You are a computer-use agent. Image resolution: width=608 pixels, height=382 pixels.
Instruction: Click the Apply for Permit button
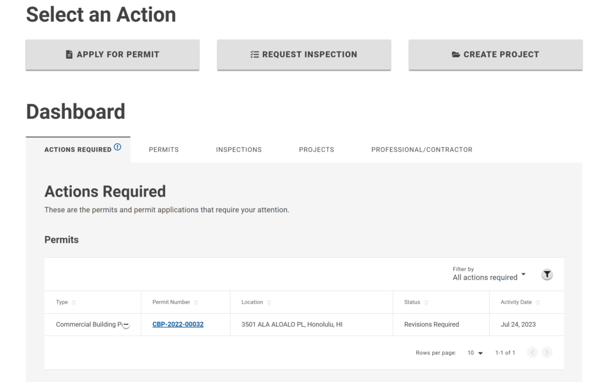[112, 55]
